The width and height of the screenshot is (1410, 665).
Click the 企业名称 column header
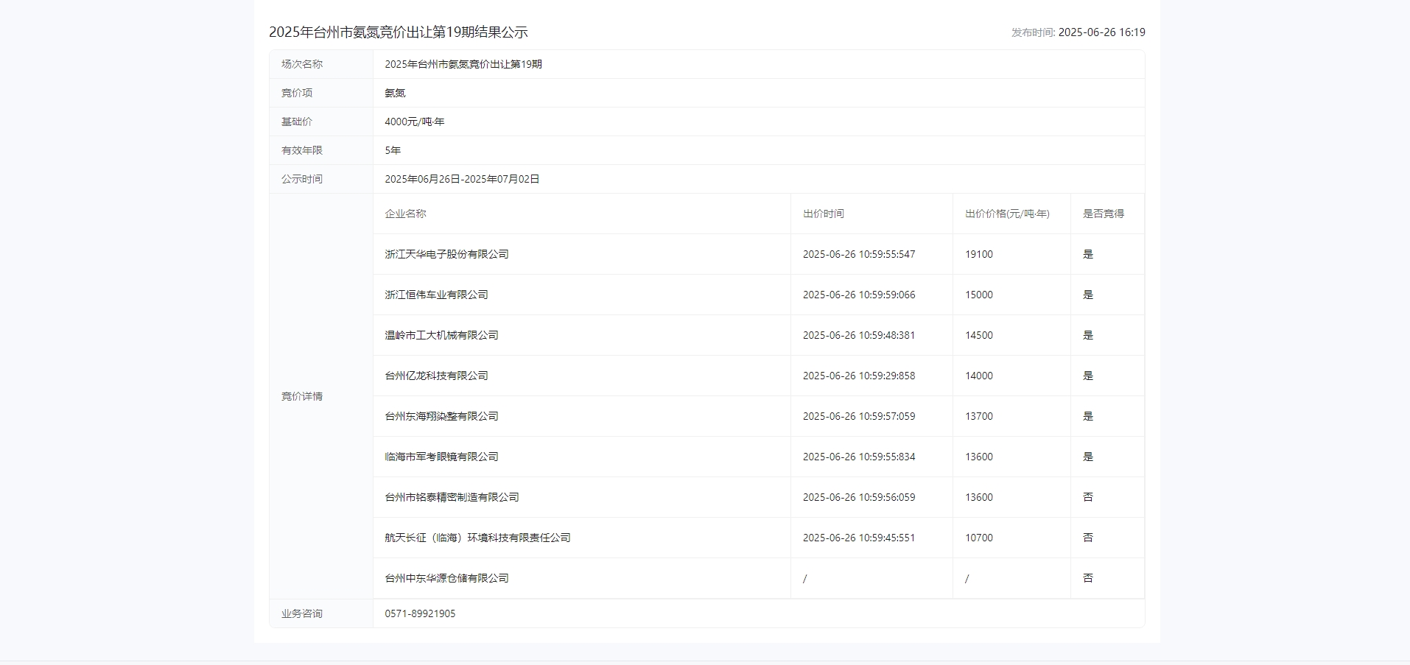[405, 214]
